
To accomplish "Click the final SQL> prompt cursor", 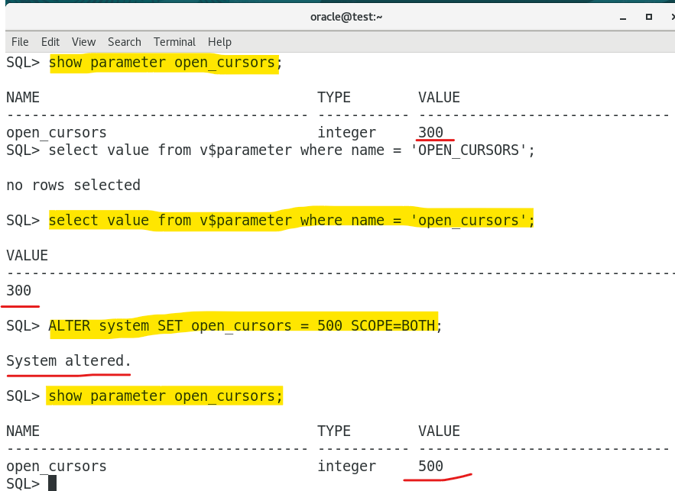I will coord(52,483).
